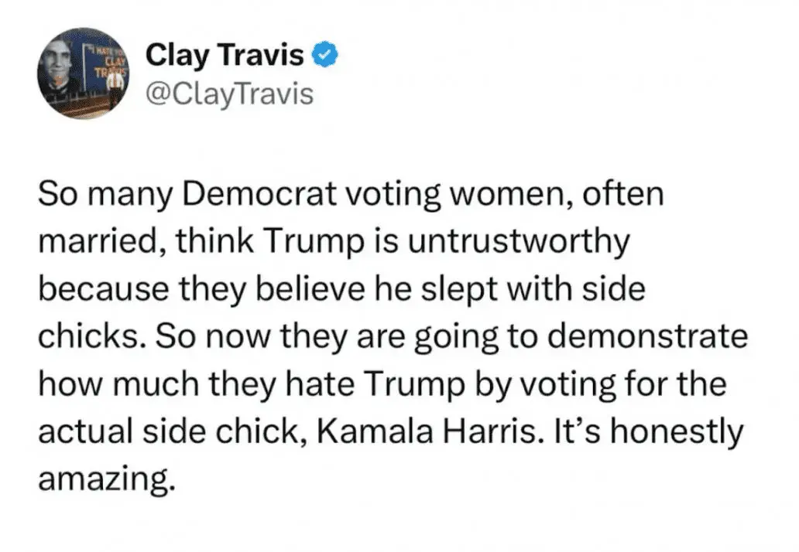Screen dimensions: 799x552
Task: Click the Clay Travis display name
Action: pyautogui.click(x=225, y=56)
